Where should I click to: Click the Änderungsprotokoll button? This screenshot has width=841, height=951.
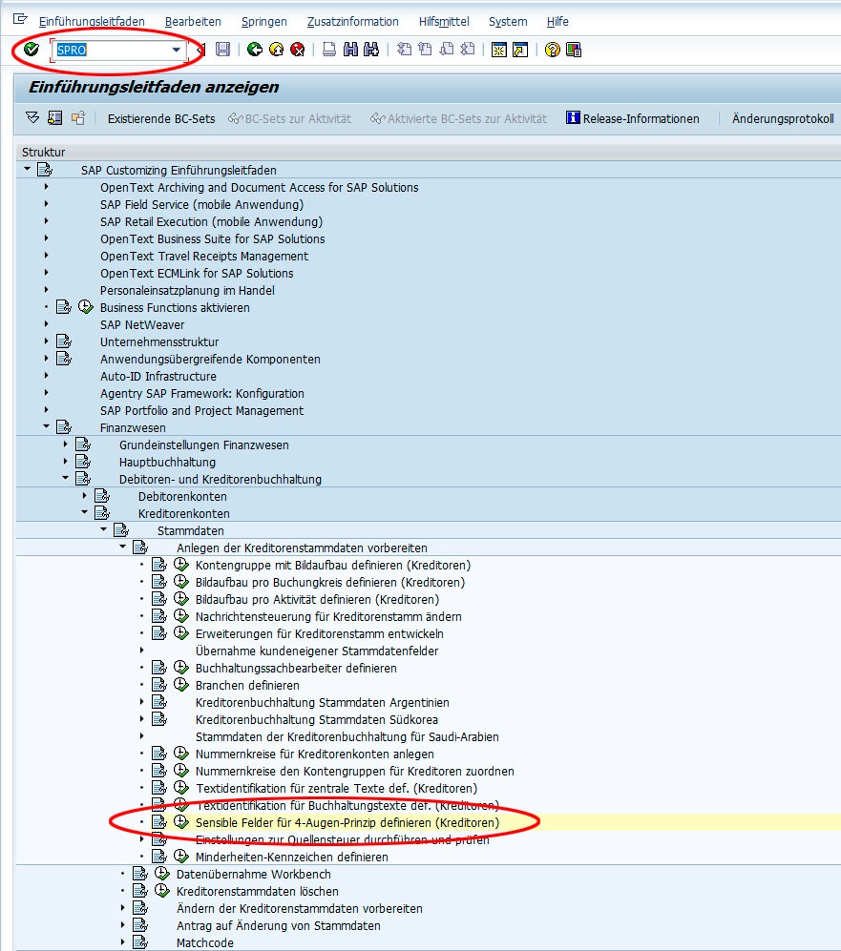coord(783,119)
